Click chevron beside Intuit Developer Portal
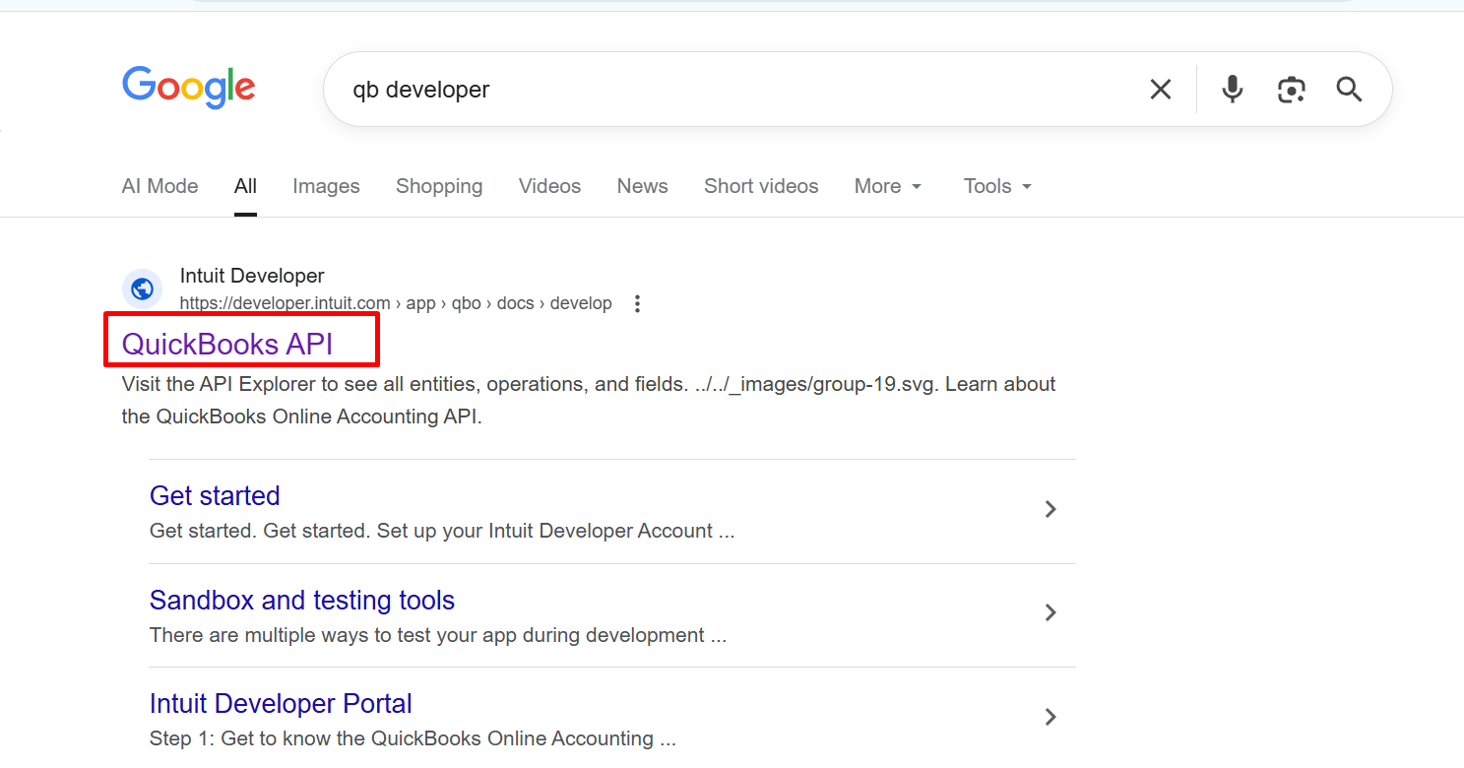This screenshot has height=768, width=1464. [1050, 717]
